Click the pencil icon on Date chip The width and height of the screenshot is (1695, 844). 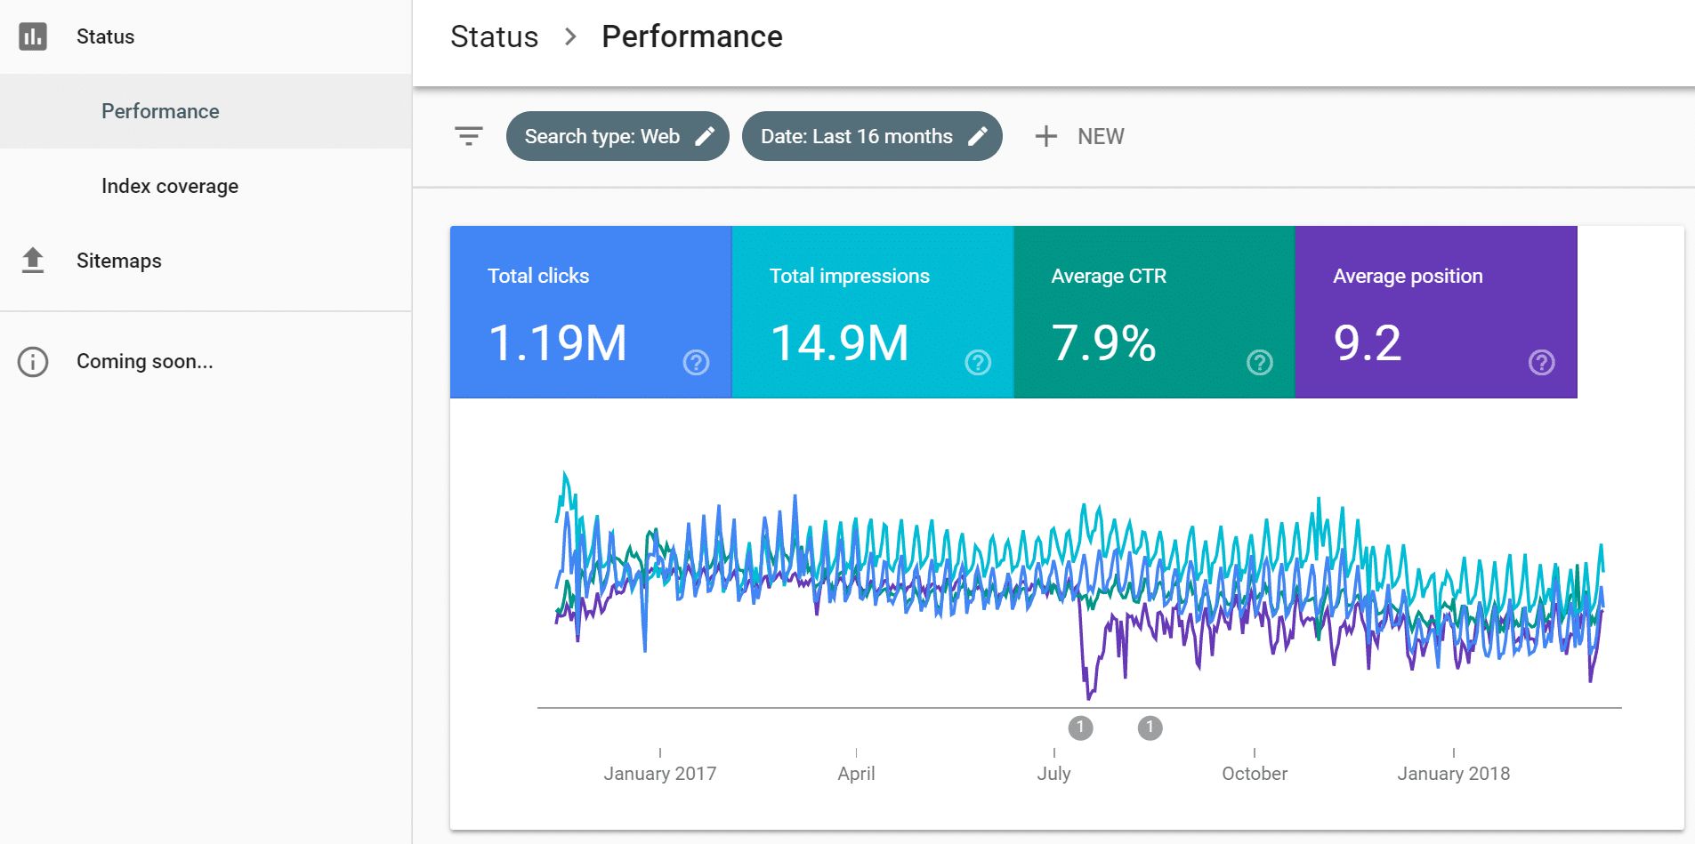[980, 135]
